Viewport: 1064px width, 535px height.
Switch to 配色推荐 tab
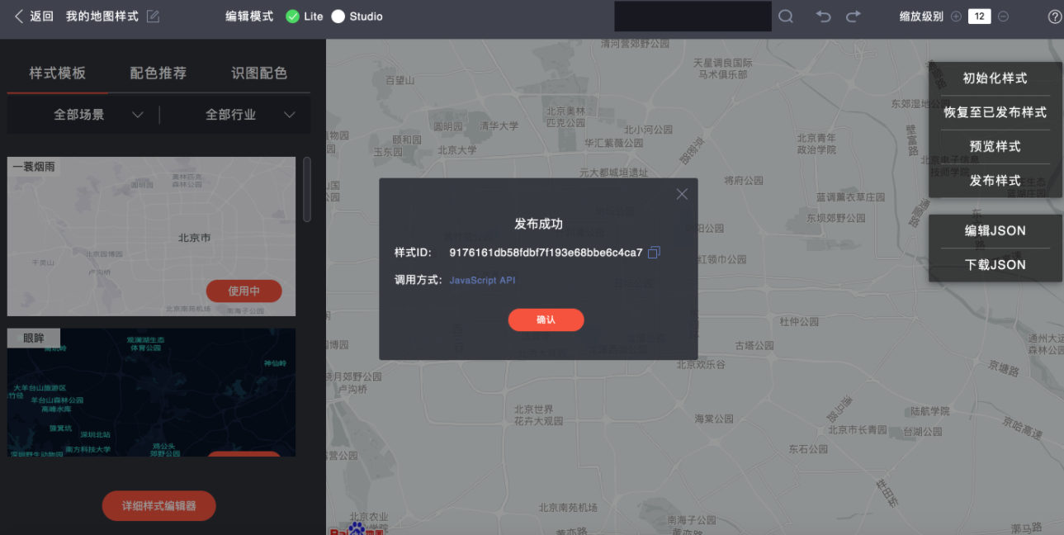pos(158,73)
